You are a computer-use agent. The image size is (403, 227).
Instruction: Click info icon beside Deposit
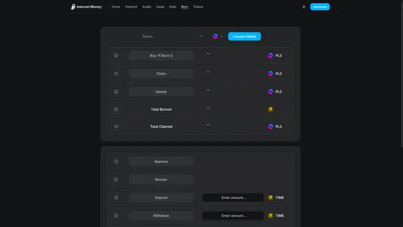point(116,198)
